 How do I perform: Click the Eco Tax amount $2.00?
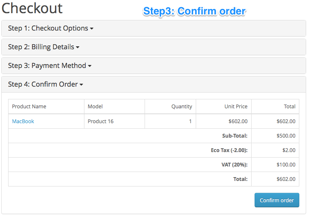tap(289, 150)
